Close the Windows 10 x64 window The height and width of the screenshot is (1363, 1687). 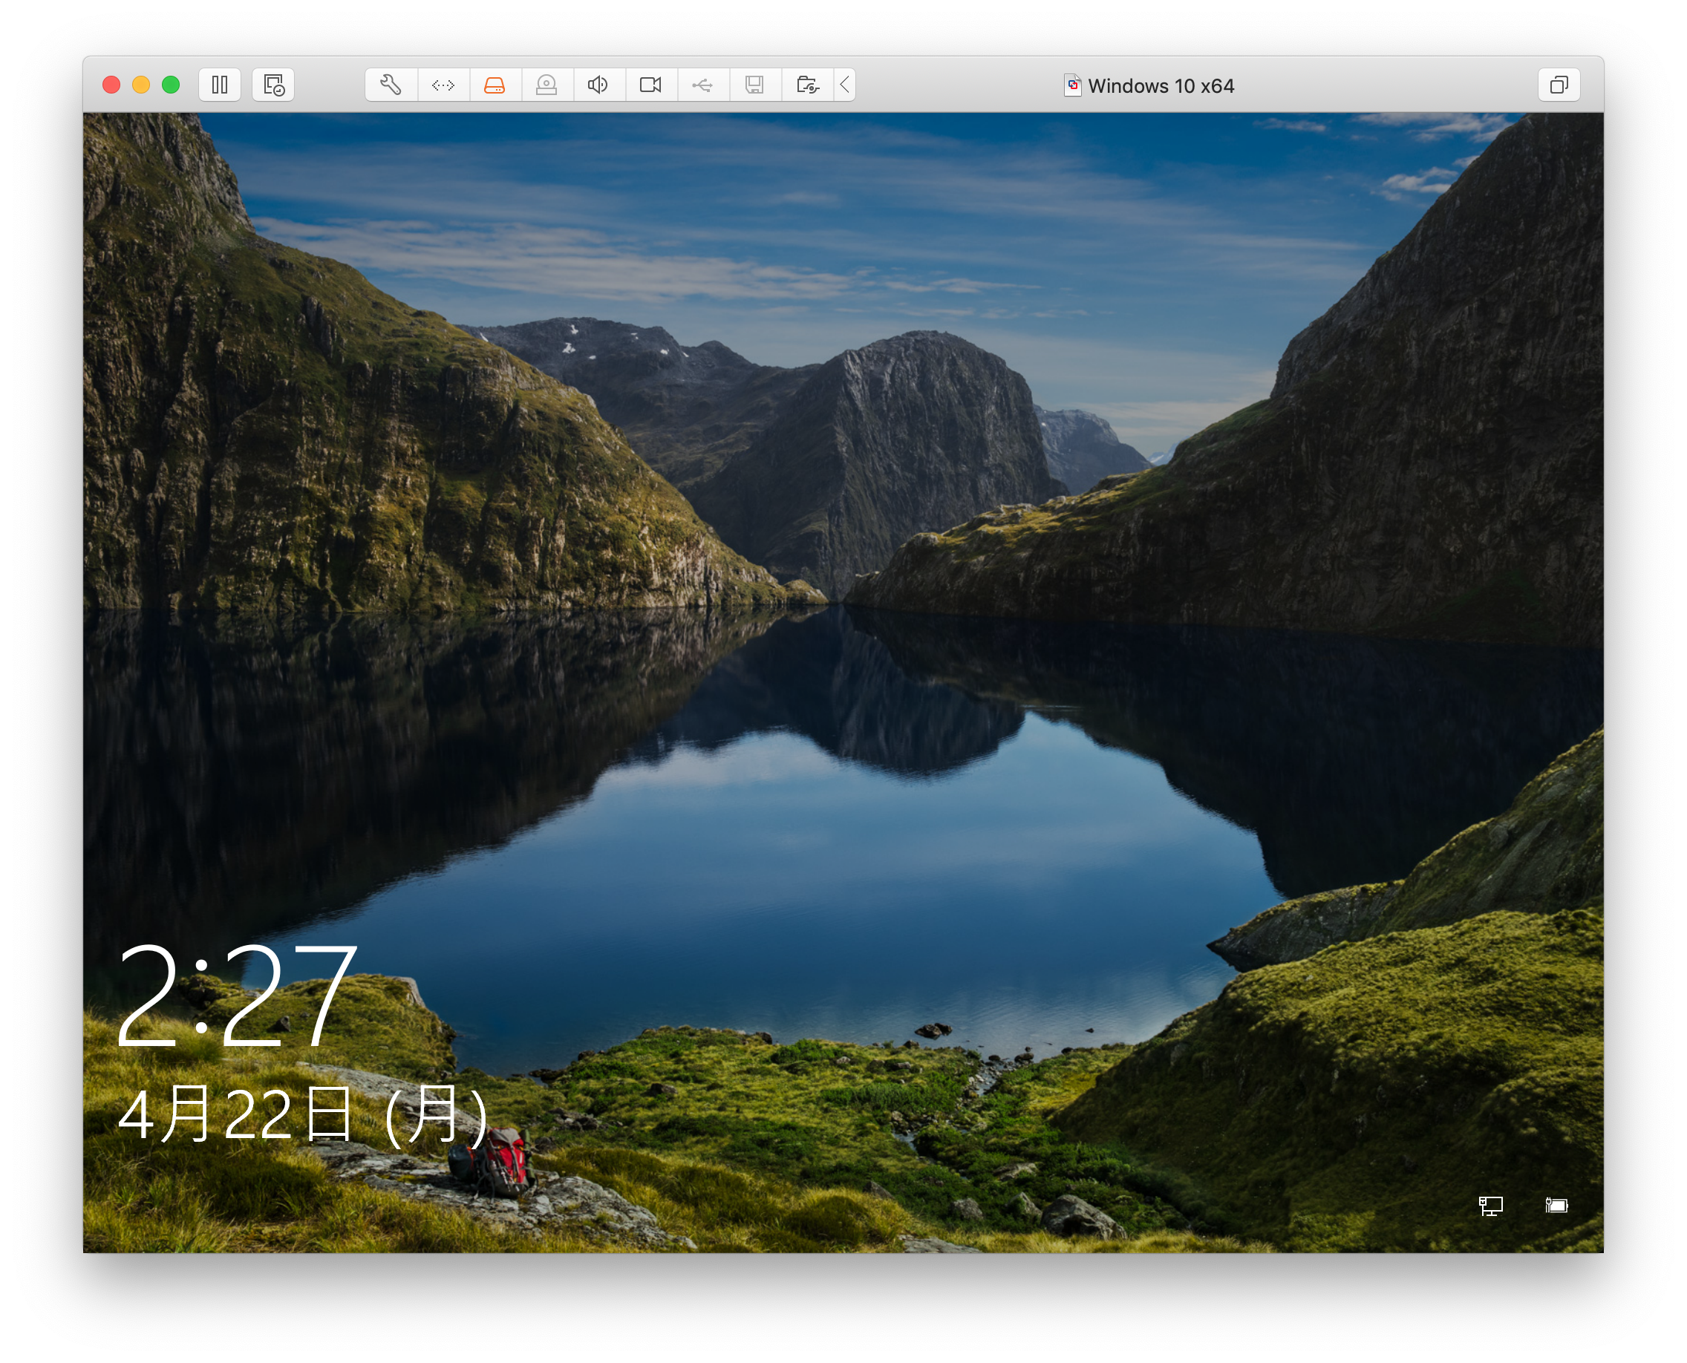[x=111, y=85]
